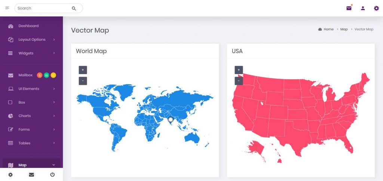Image resolution: width=383 pixels, height=181 pixels.
Task: Expand the Layout Options submenu
Action: pyautogui.click(x=32, y=40)
